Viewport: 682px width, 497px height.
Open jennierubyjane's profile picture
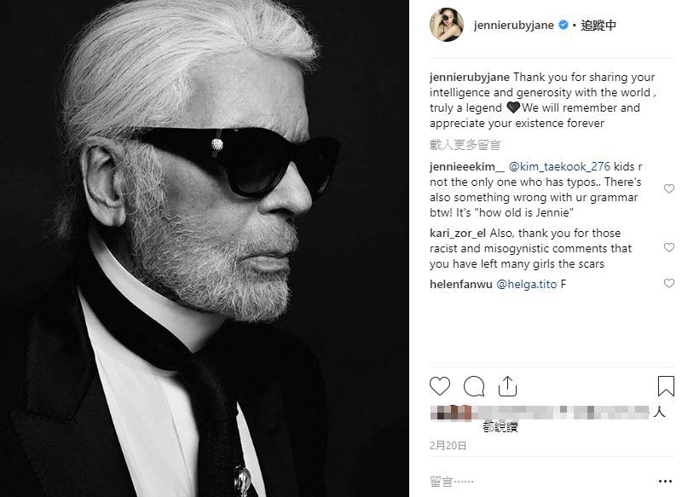click(x=445, y=26)
